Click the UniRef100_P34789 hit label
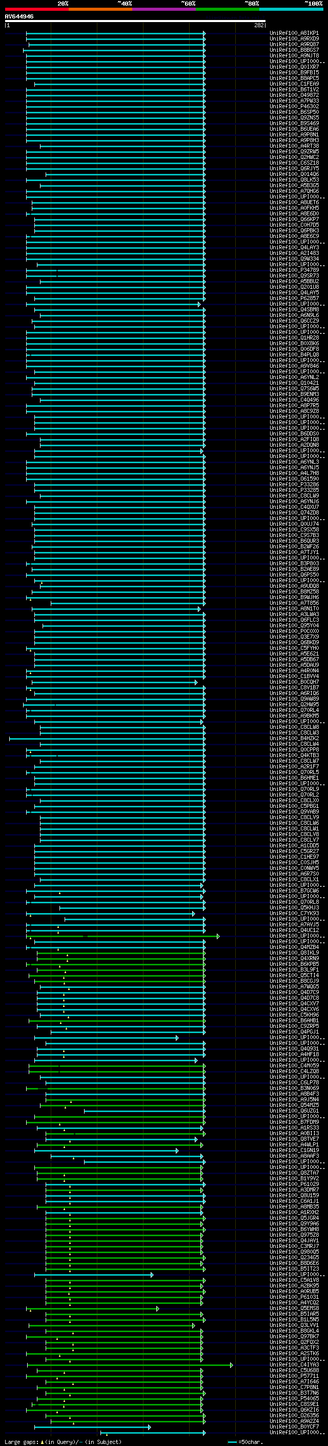Screen dimensions: 328x1446 point(294,270)
